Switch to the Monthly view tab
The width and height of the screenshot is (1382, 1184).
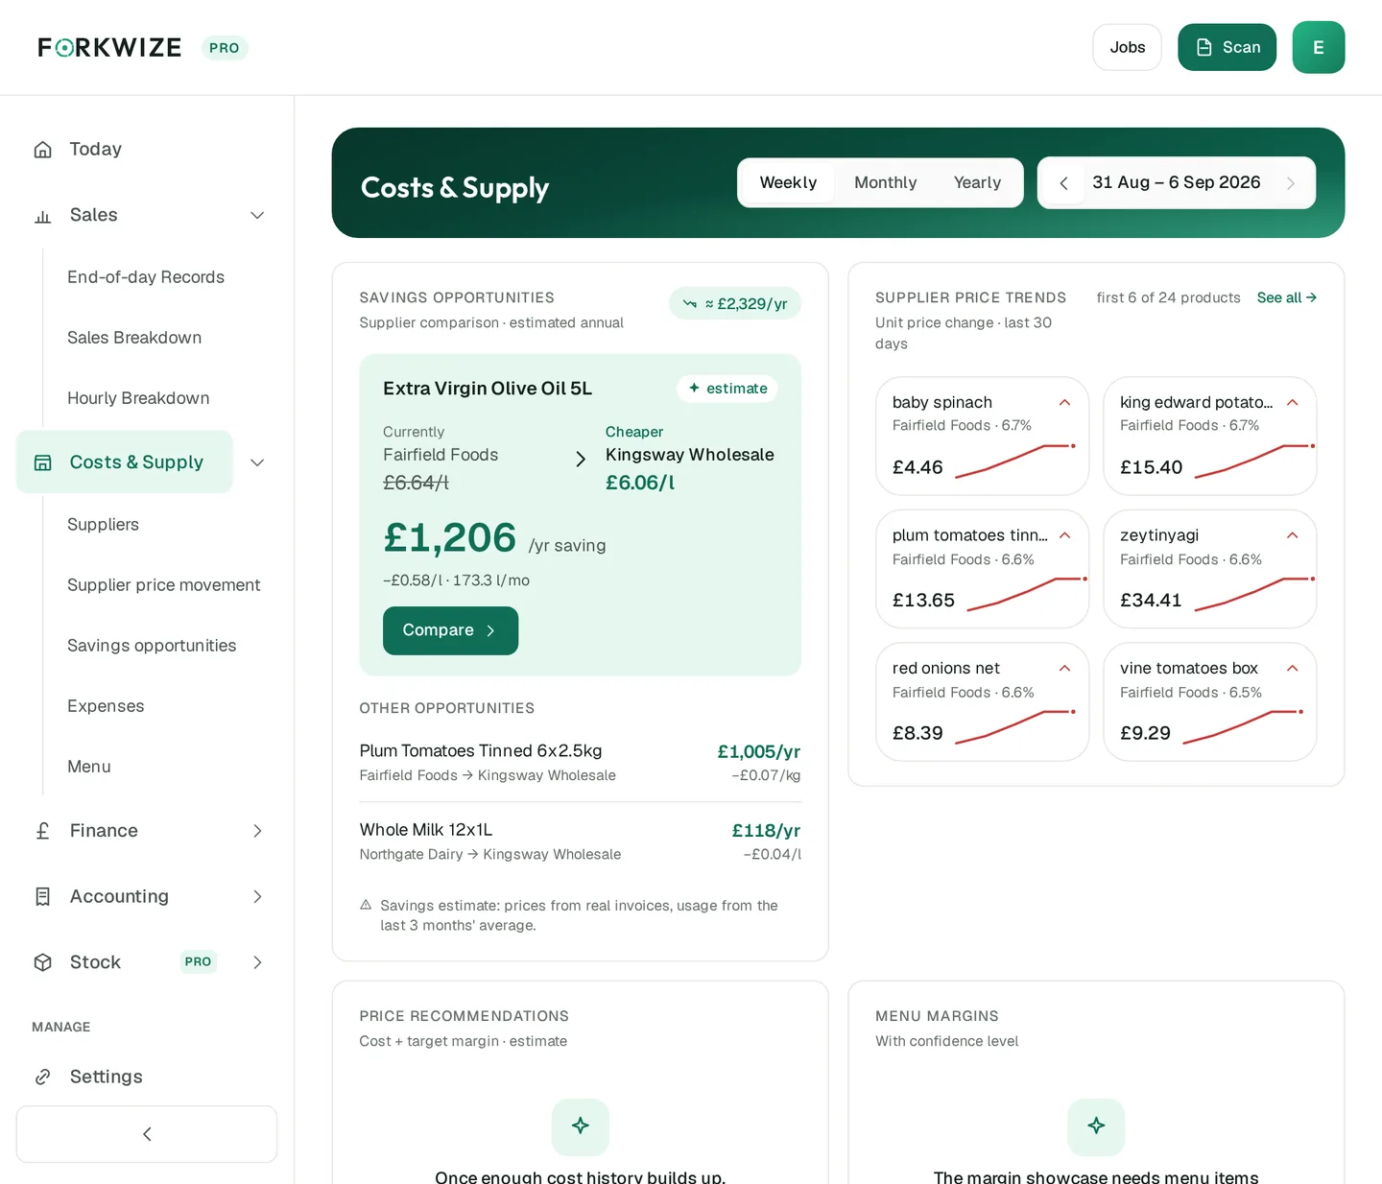point(886,183)
